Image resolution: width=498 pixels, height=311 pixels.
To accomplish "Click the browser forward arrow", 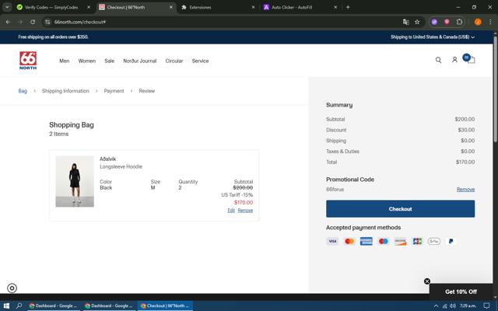I will pos(20,22).
